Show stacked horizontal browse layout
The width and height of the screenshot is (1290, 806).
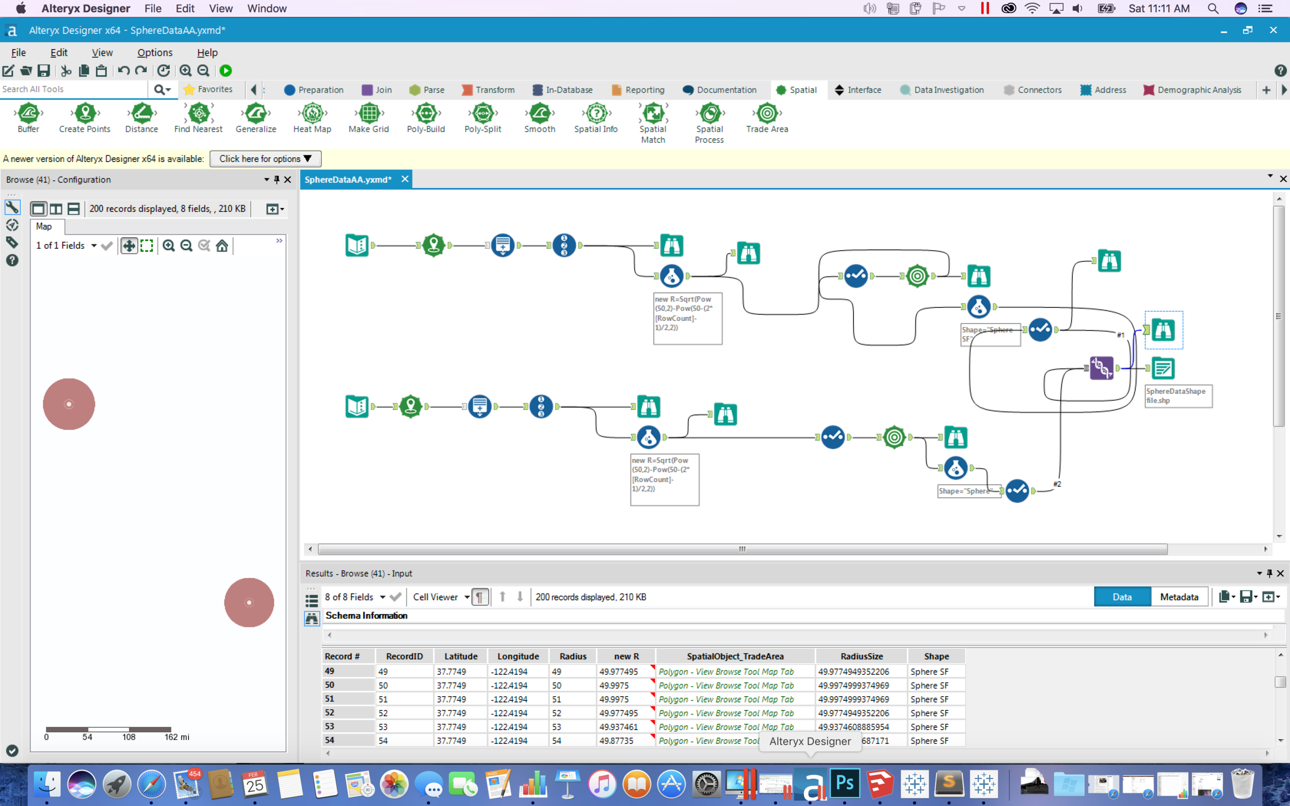74,209
